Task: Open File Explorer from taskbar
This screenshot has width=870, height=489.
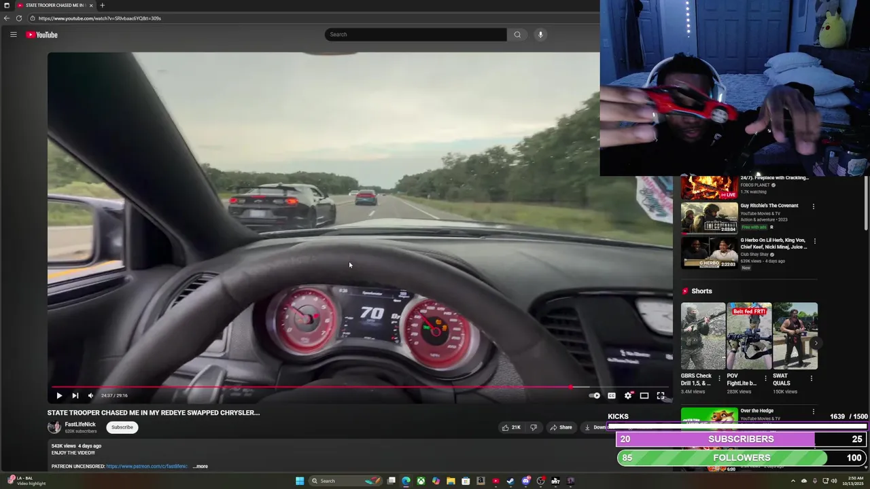Action: pos(451,481)
